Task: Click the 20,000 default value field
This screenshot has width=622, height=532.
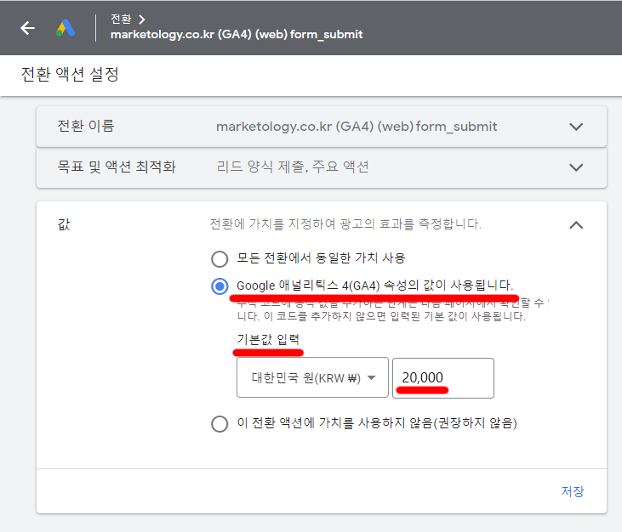Action: click(x=443, y=378)
